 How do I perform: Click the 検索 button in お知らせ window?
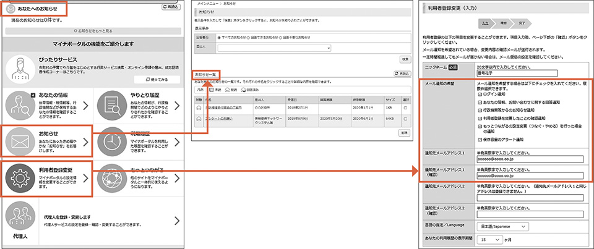click(x=405, y=59)
